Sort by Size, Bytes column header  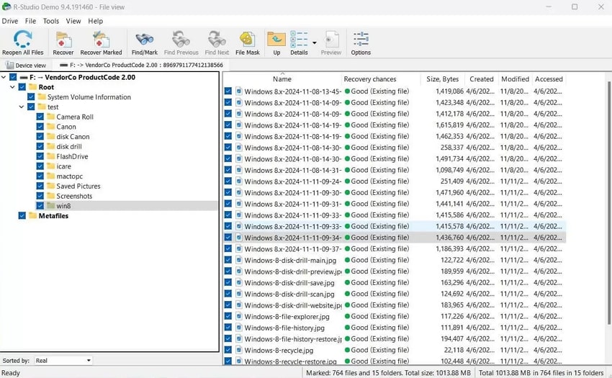tap(443, 79)
